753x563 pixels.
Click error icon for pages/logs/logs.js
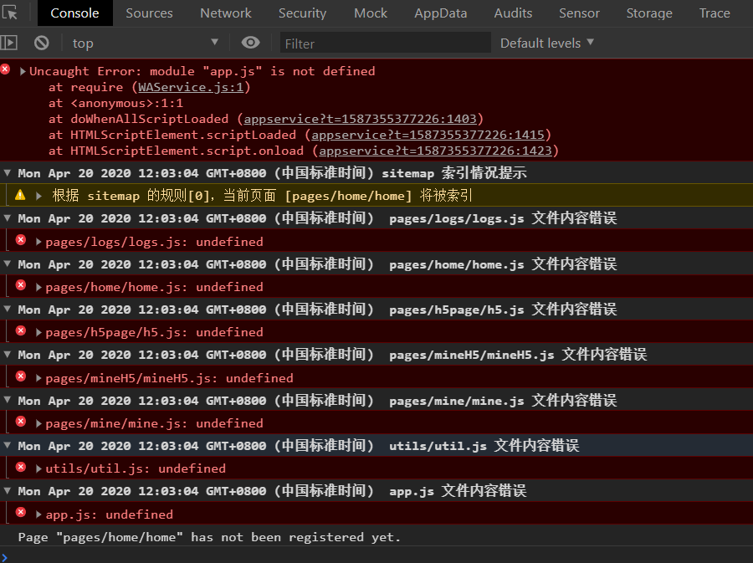pos(21,239)
